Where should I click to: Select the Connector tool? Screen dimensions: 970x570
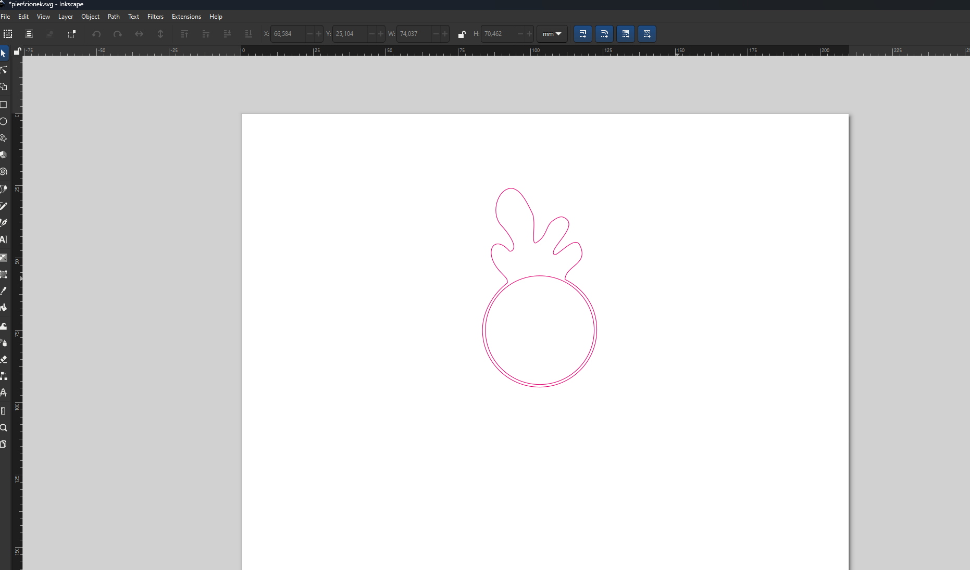4,376
